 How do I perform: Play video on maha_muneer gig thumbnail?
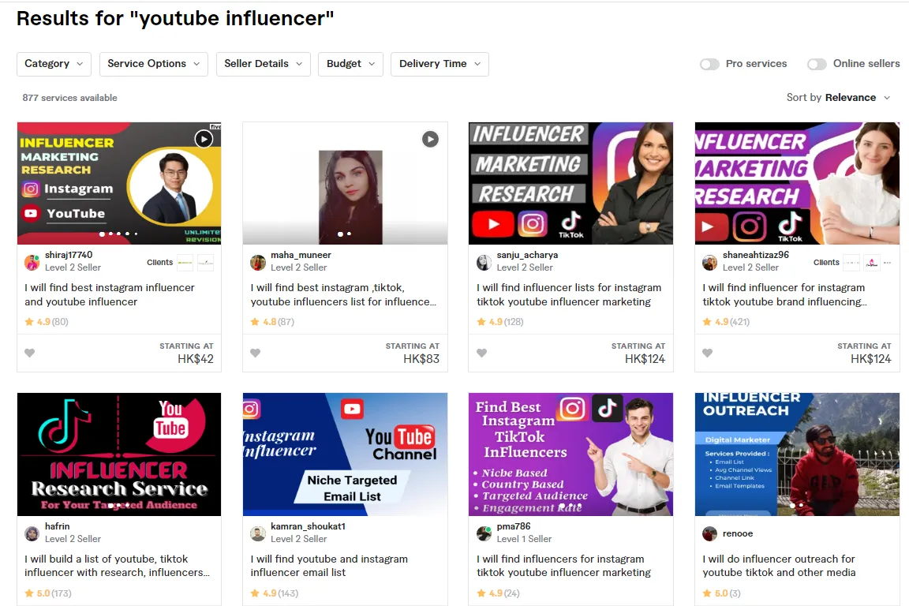coord(430,139)
